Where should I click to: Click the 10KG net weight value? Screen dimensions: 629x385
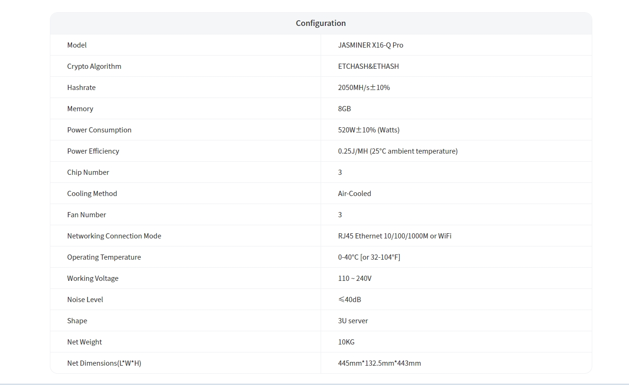(x=346, y=342)
